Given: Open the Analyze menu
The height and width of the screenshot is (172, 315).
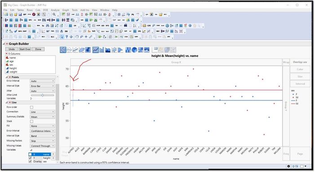Looking at the screenshot, I should coord(55,10).
